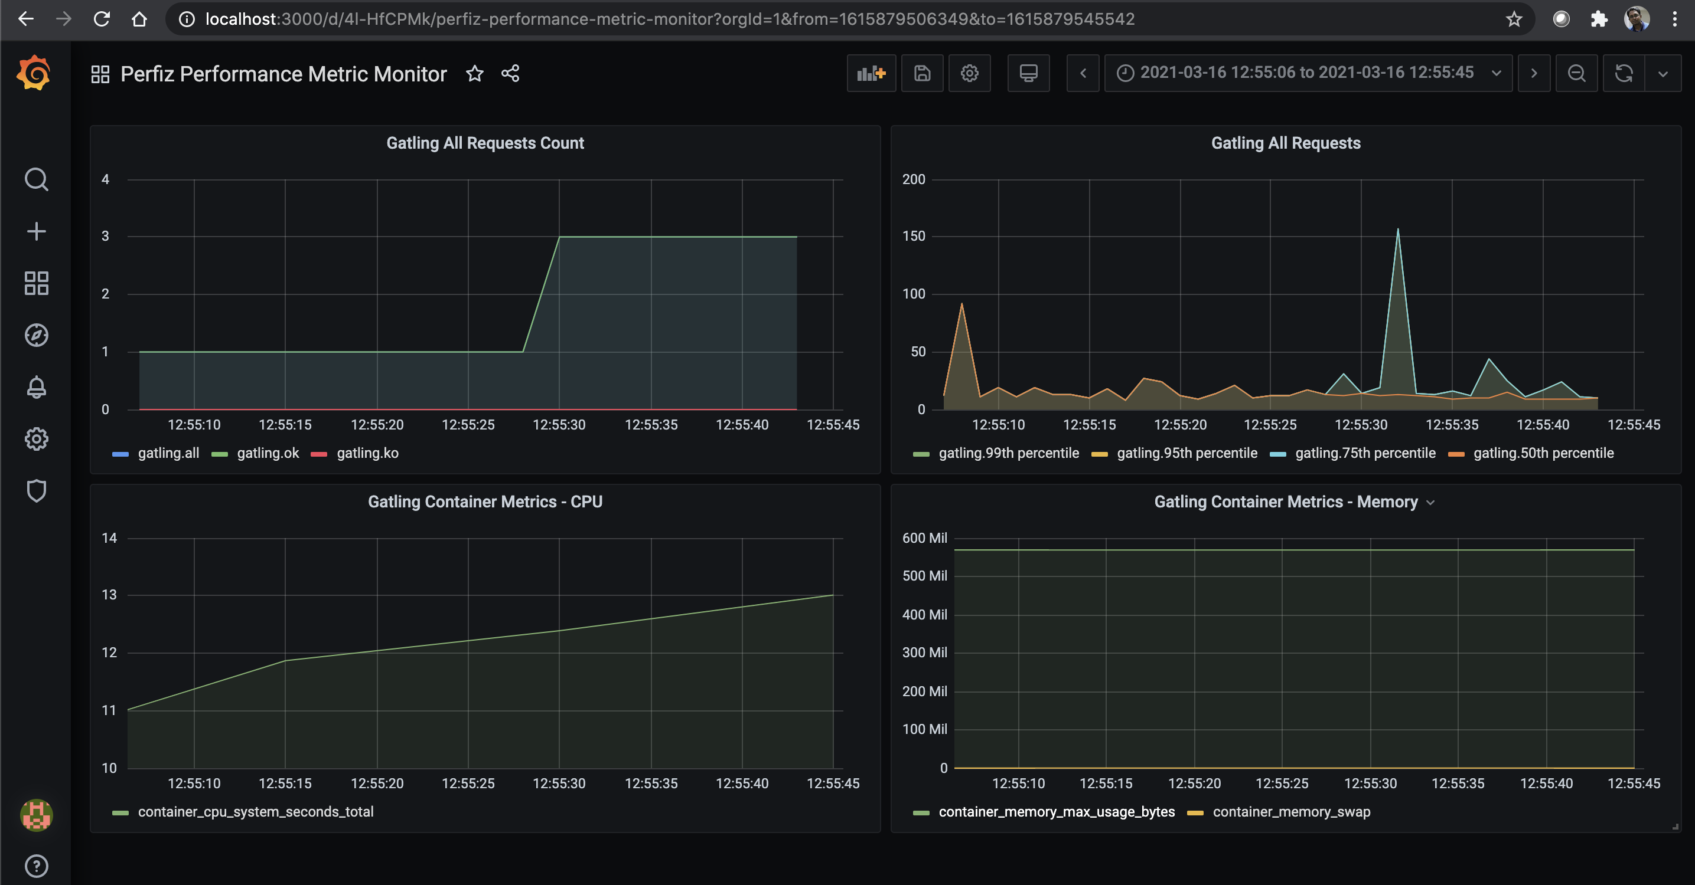Save the dashboard with disk icon
The image size is (1695, 885).
click(x=922, y=73)
